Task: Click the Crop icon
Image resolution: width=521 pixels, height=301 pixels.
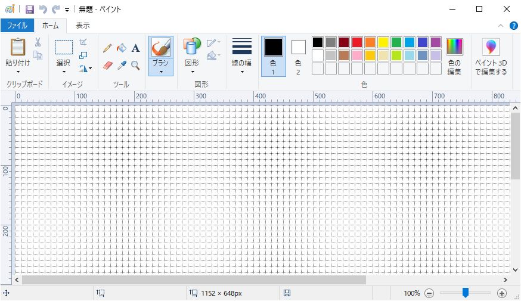Action: click(83, 42)
